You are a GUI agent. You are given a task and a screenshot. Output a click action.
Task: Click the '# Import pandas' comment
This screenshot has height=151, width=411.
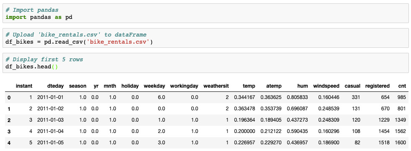tap(32, 10)
